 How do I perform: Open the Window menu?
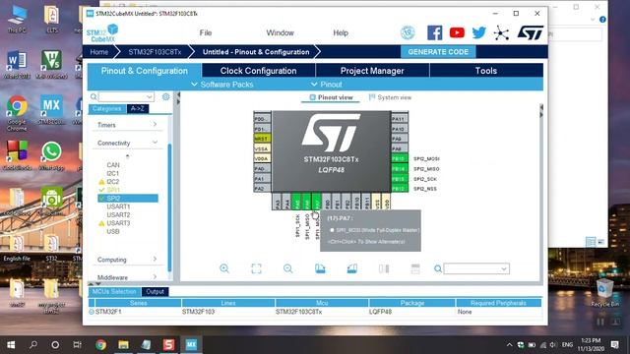[280, 32]
